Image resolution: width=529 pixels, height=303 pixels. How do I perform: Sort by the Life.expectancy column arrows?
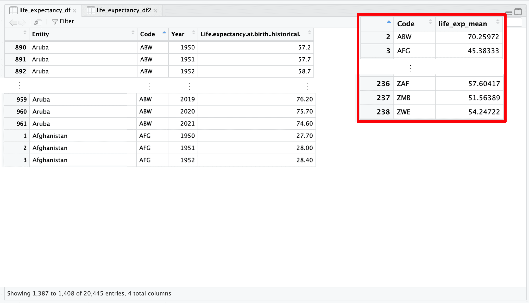point(309,33)
